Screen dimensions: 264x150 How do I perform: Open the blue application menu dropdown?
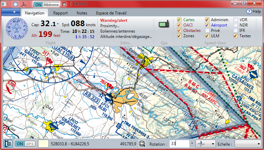tap(11, 12)
